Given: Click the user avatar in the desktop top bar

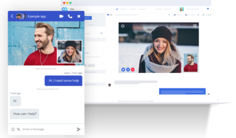Looking at the screenshot, I should pyautogui.click(x=182, y=9).
